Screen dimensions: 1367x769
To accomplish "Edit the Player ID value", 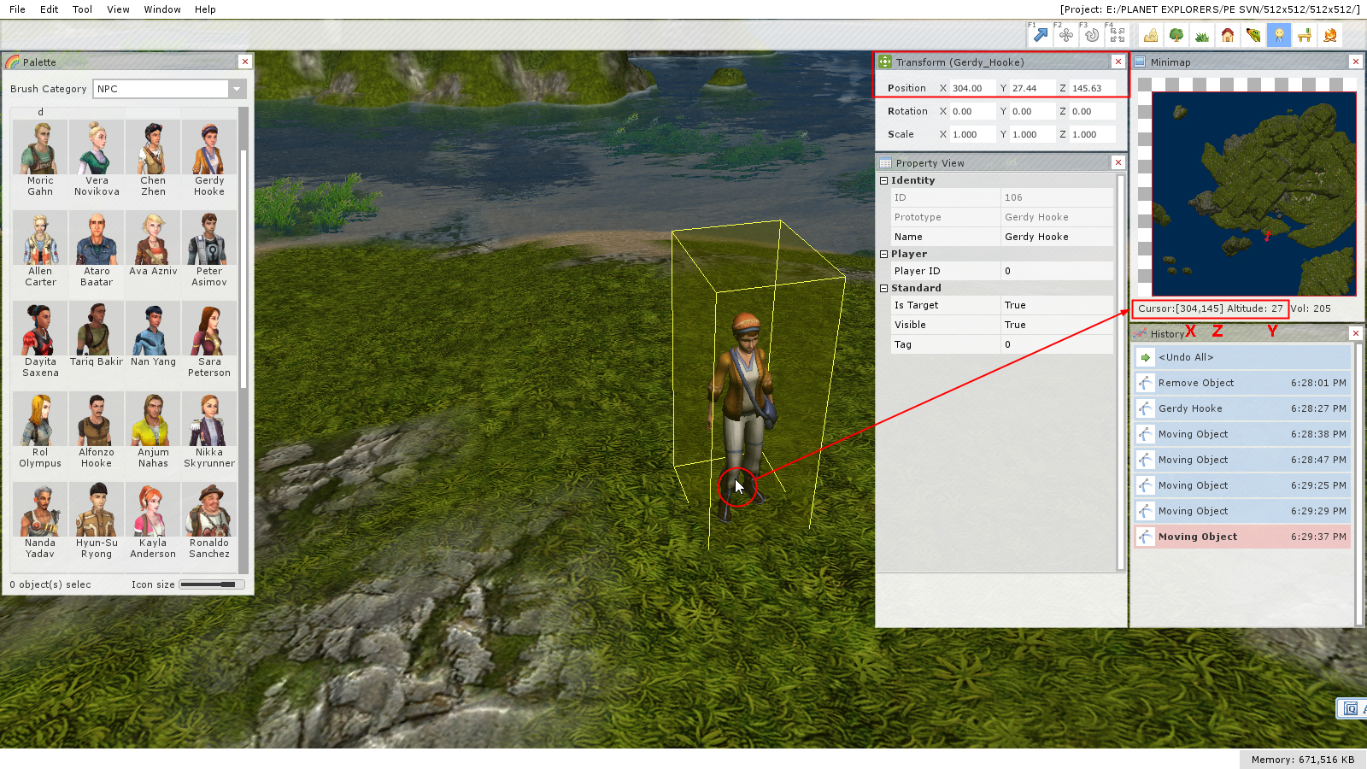I will (1057, 271).
